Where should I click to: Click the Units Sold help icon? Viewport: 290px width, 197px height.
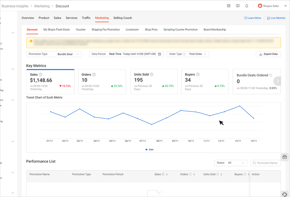(152, 75)
